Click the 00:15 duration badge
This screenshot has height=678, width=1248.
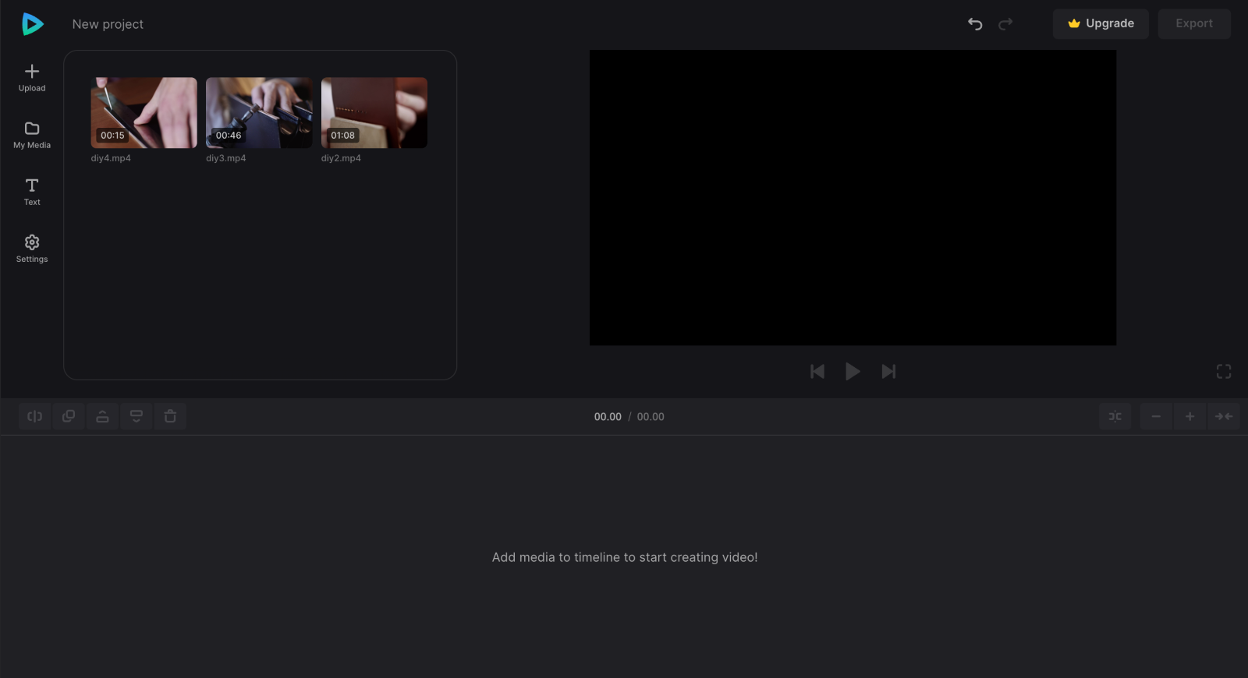pyautogui.click(x=112, y=136)
